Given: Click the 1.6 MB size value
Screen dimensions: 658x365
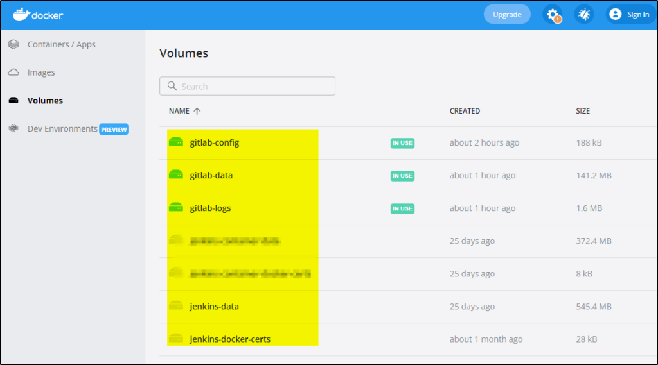Looking at the screenshot, I should 589,208.
